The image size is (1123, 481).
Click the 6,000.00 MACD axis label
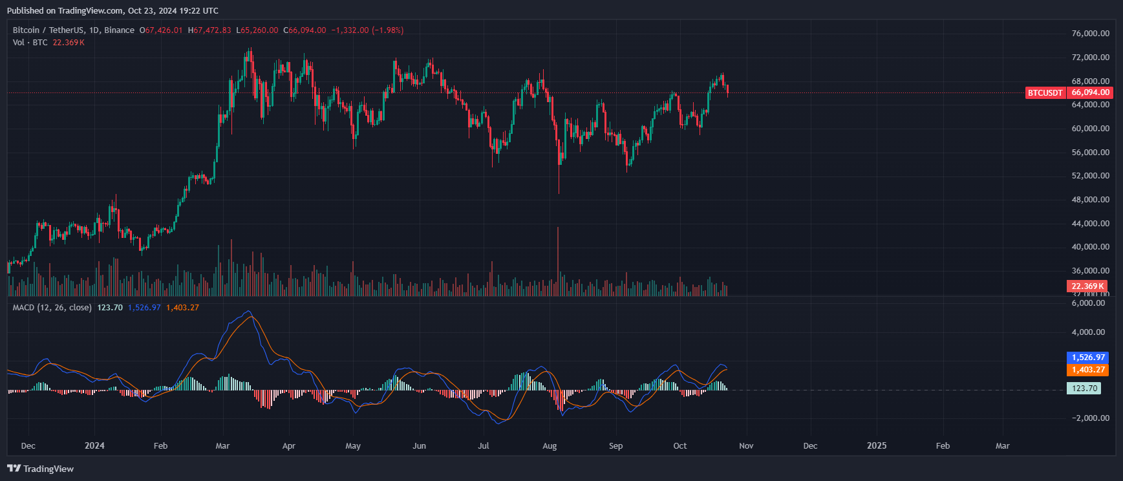1088,303
